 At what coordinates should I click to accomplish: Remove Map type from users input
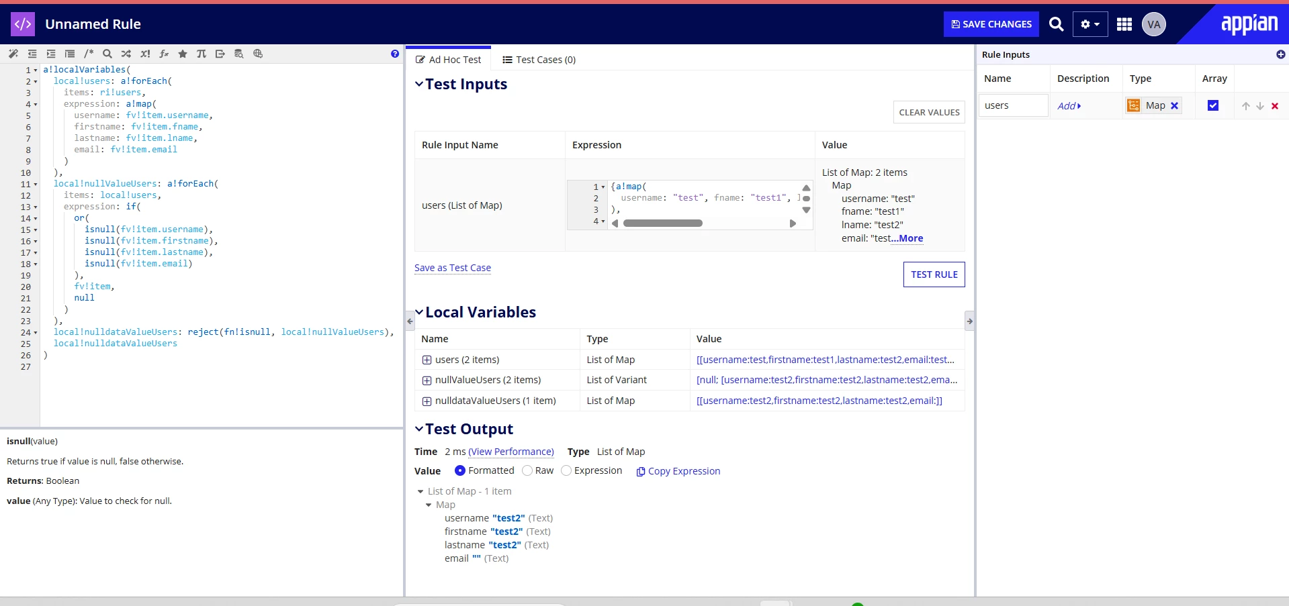(1175, 105)
